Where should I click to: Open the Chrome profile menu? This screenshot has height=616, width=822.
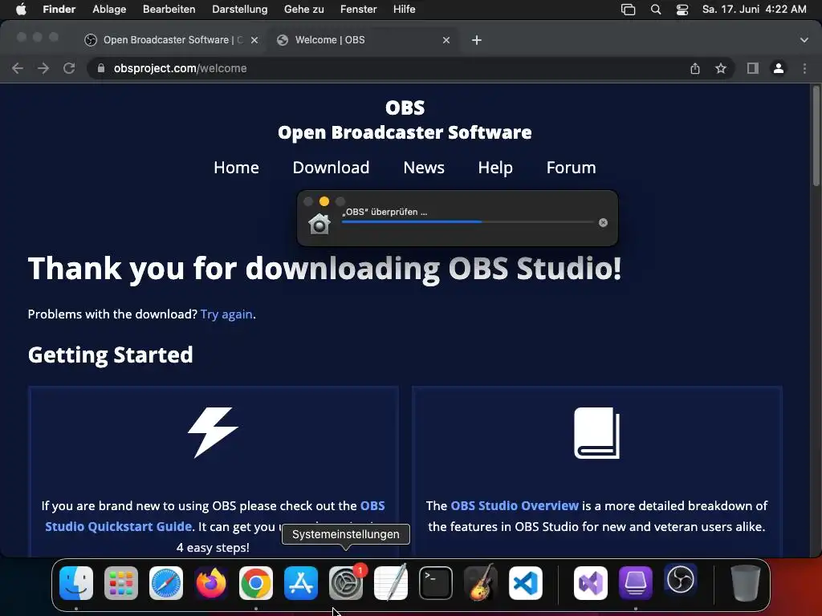[779, 68]
